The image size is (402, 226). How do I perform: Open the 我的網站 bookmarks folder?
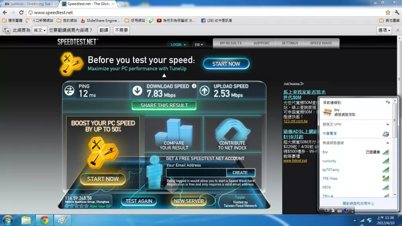click(67, 20)
